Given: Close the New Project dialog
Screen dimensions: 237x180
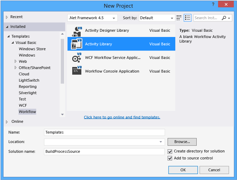Looking at the screenshot, I should [226, 5].
